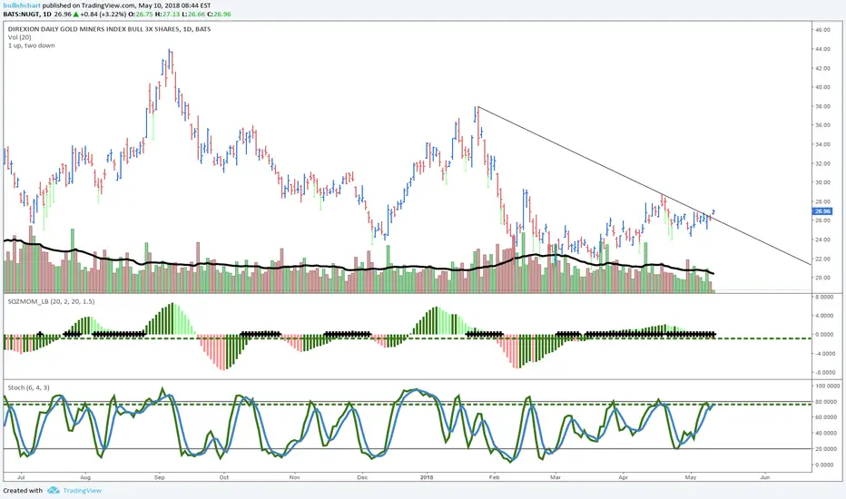Click the 'L:26.66' low value
This screenshot has height=499, width=846.
point(193,14)
